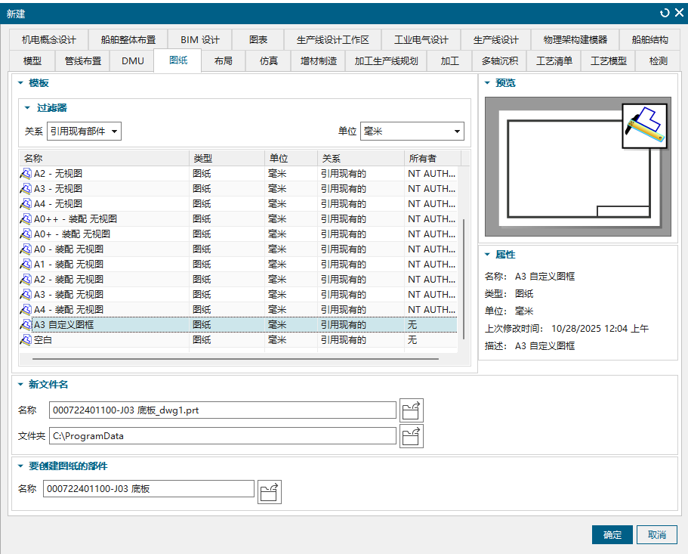Open the 单位 dropdown showing 毫米
The image size is (688, 554).
coord(412,130)
